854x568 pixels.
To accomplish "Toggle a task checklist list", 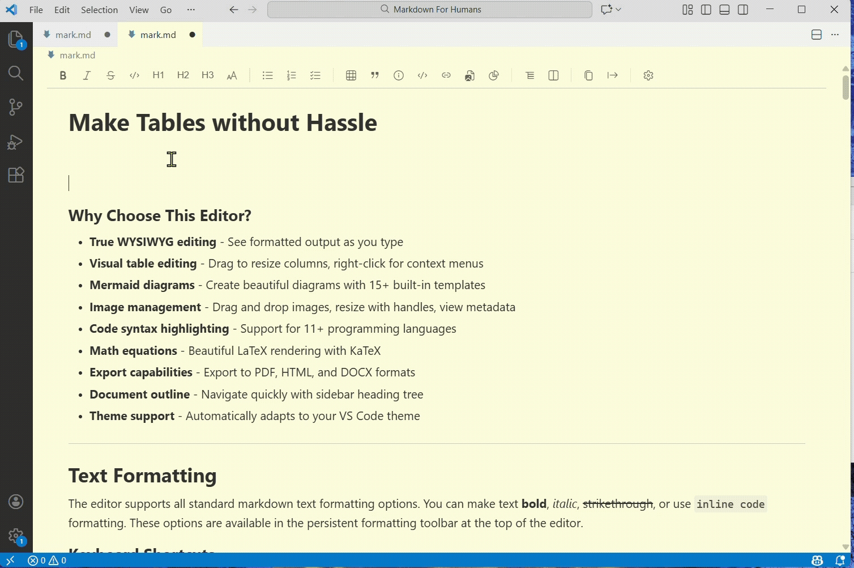I will (315, 75).
